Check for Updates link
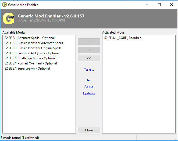The width and height of the screenshot is (178, 141). (x=89, y=93)
